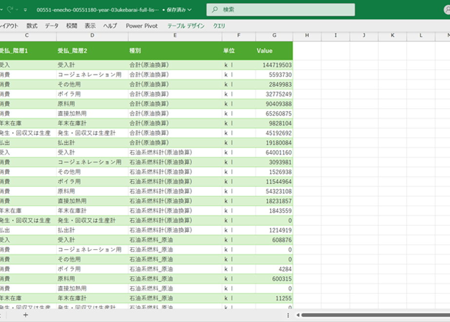Select the cell with value 65260875
The image size is (450, 322).
coord(274,114)
